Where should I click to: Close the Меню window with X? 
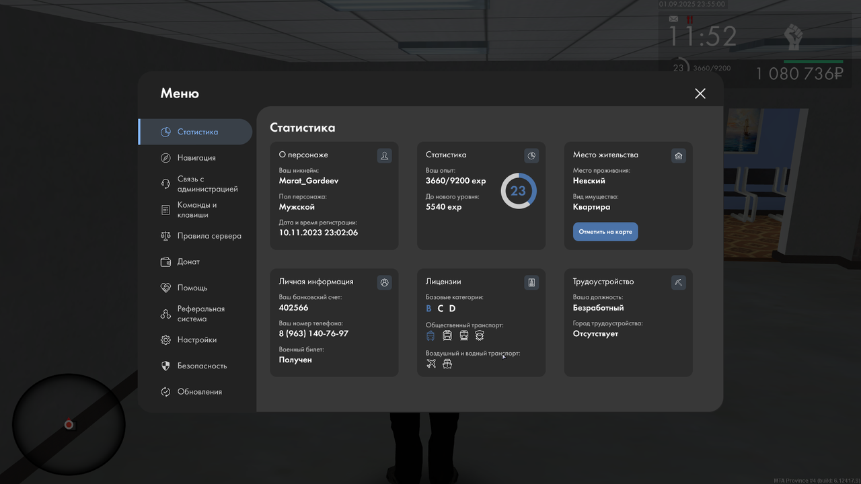click(700, 93)
